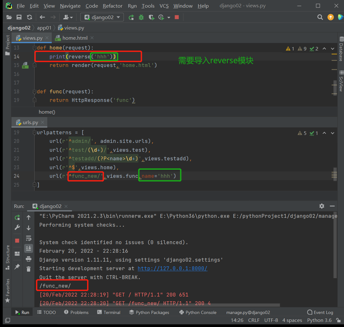Click the Debug bug icon in toolbar
Image resolution: width=344 pixels, height=327 pixels.
click(x=141, y=17)
